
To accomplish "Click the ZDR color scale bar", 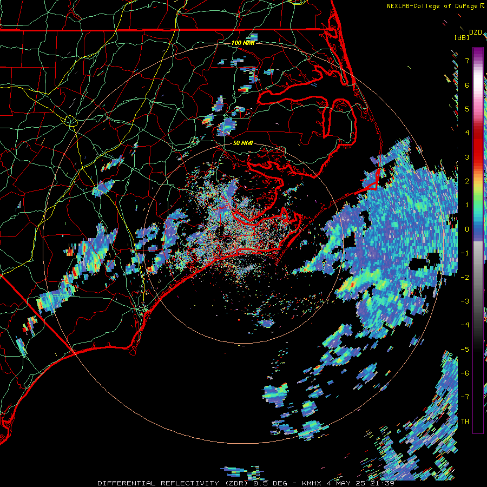I will pos(478,240).
